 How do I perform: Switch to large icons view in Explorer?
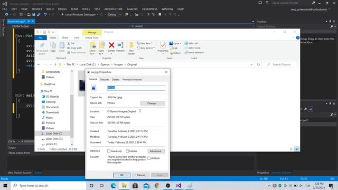[297, 149]
